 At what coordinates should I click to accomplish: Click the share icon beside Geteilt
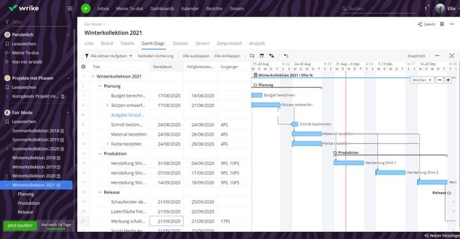(420, 24)
